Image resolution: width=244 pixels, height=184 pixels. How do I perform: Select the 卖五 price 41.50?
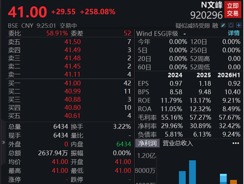(73, 42)
